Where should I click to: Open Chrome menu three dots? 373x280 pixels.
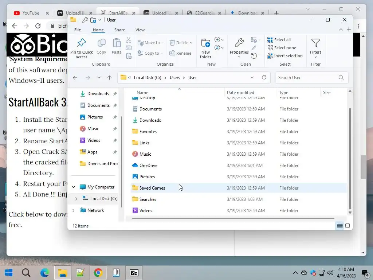click(358, 26)
